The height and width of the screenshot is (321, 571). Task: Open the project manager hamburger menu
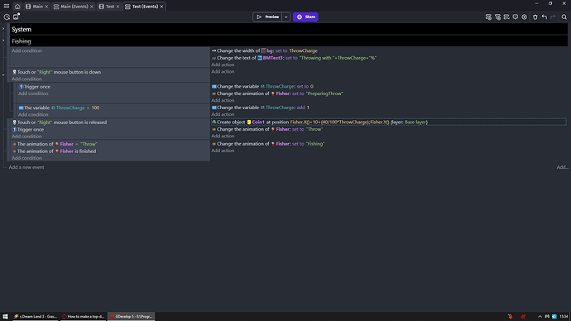coord(7,6)
